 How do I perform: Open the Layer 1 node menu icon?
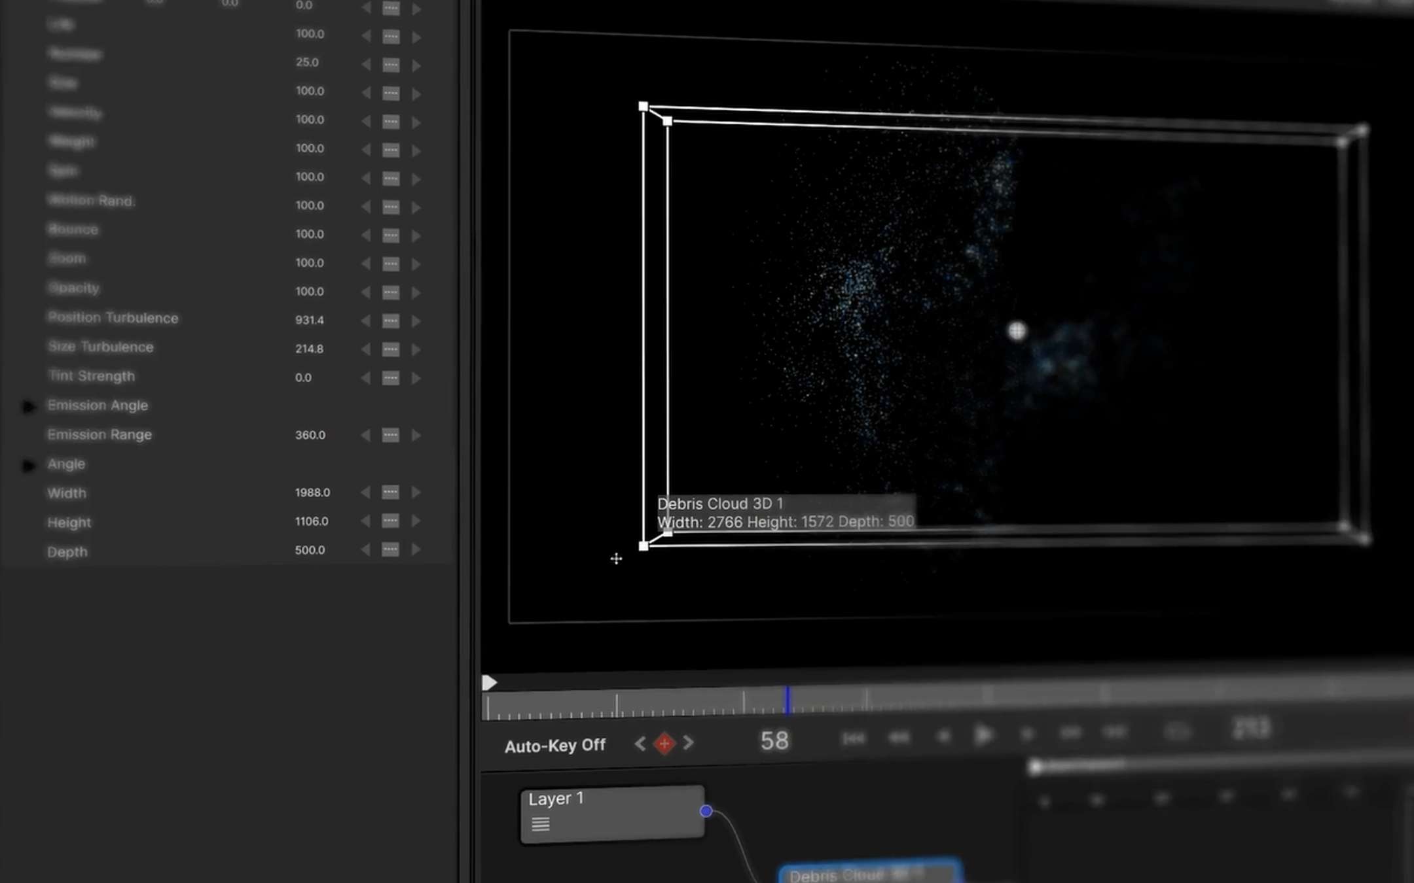[540, 824]
